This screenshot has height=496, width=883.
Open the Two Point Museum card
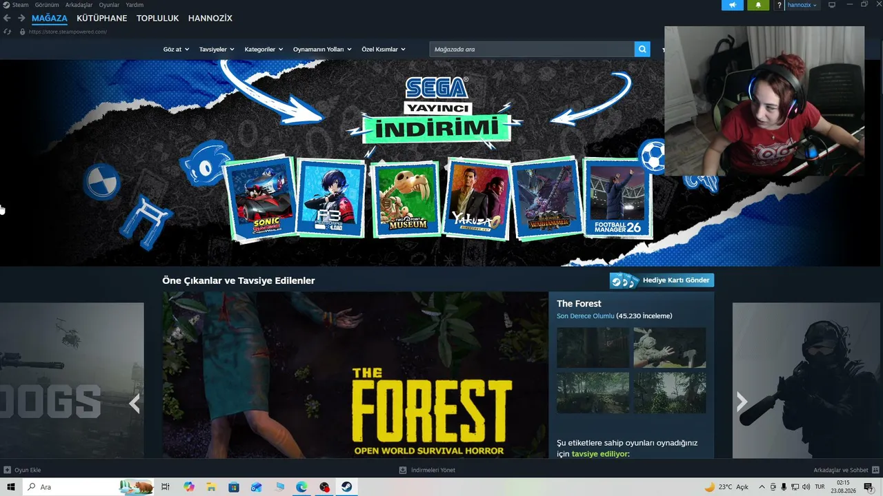click(x=405, y=198)
